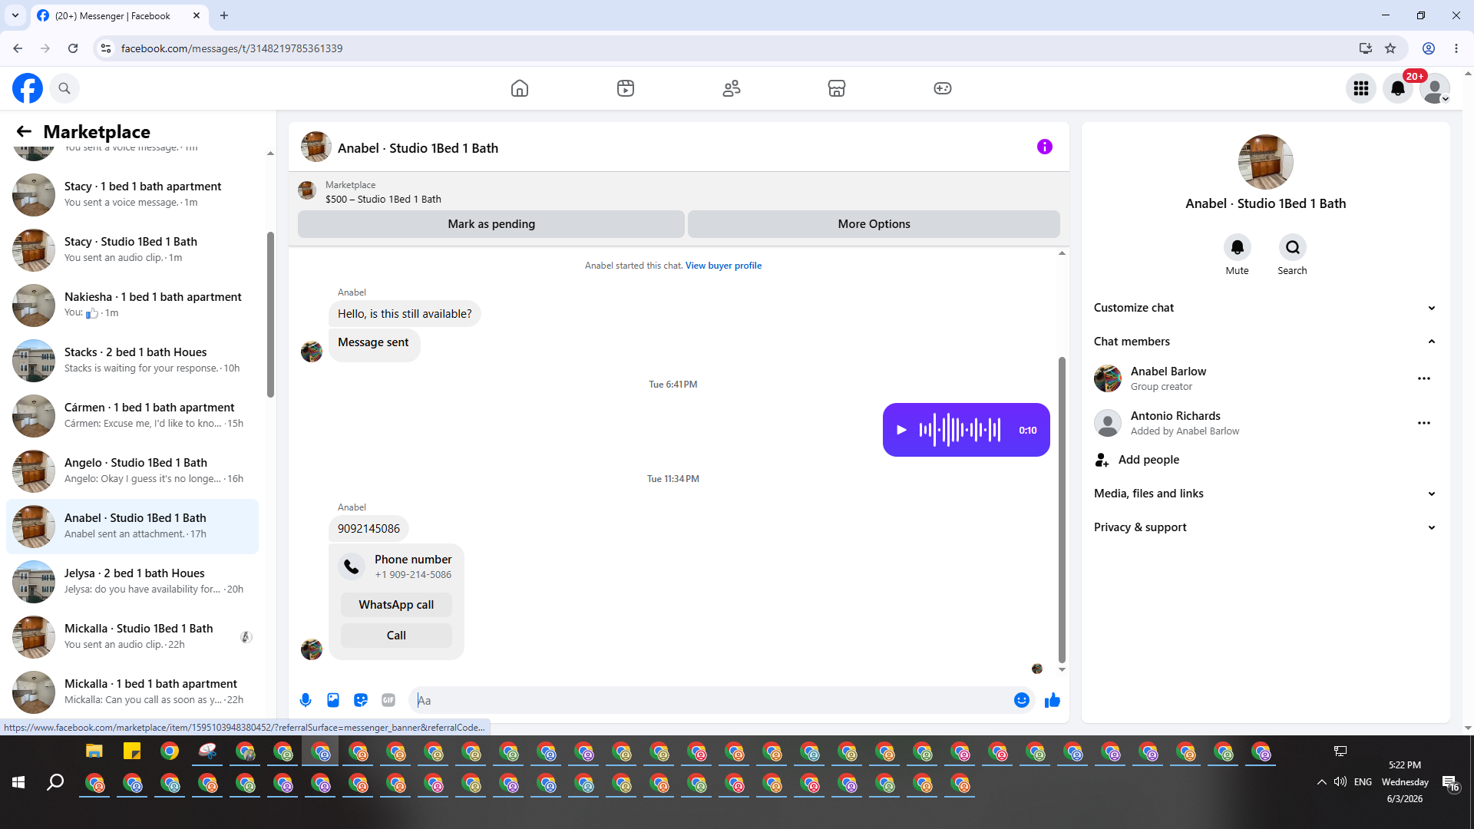The width and height of the screenshot is (1474, 829).
Task: Choose a GIF with the GIF icon
Action: pyautogui.click(x=388, y=700)
